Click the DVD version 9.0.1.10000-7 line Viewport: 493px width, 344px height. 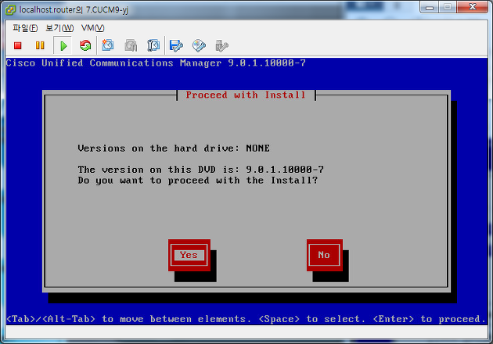[200, 170]
